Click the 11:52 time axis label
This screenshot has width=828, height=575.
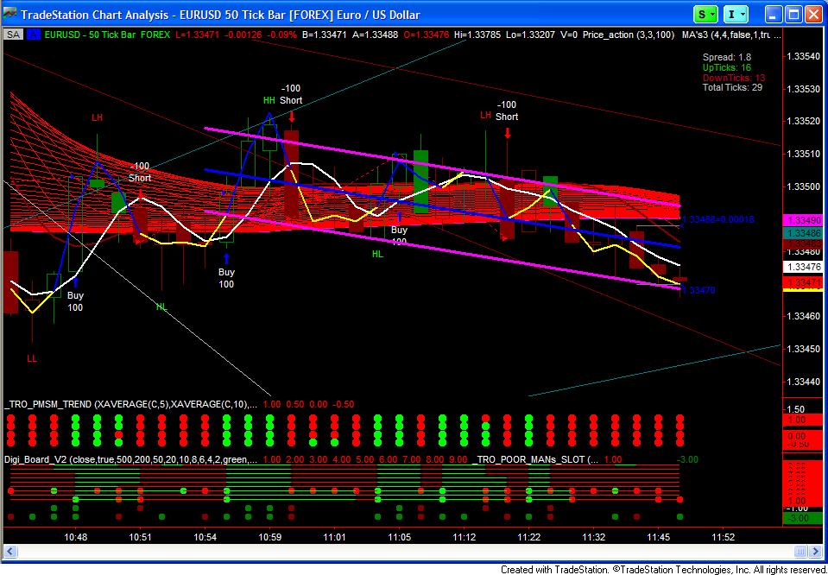click(723, 538)
